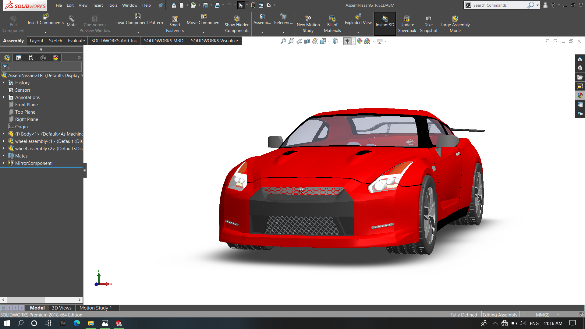Switch to Motion Study 1 tab

96,308
